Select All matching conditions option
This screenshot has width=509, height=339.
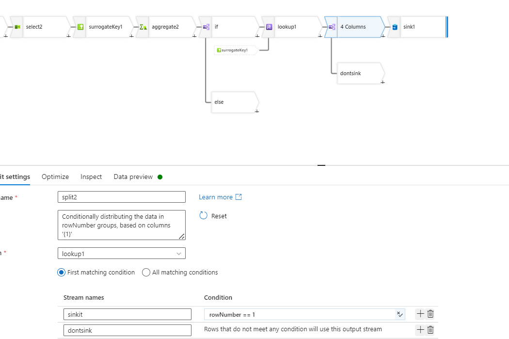146,273
